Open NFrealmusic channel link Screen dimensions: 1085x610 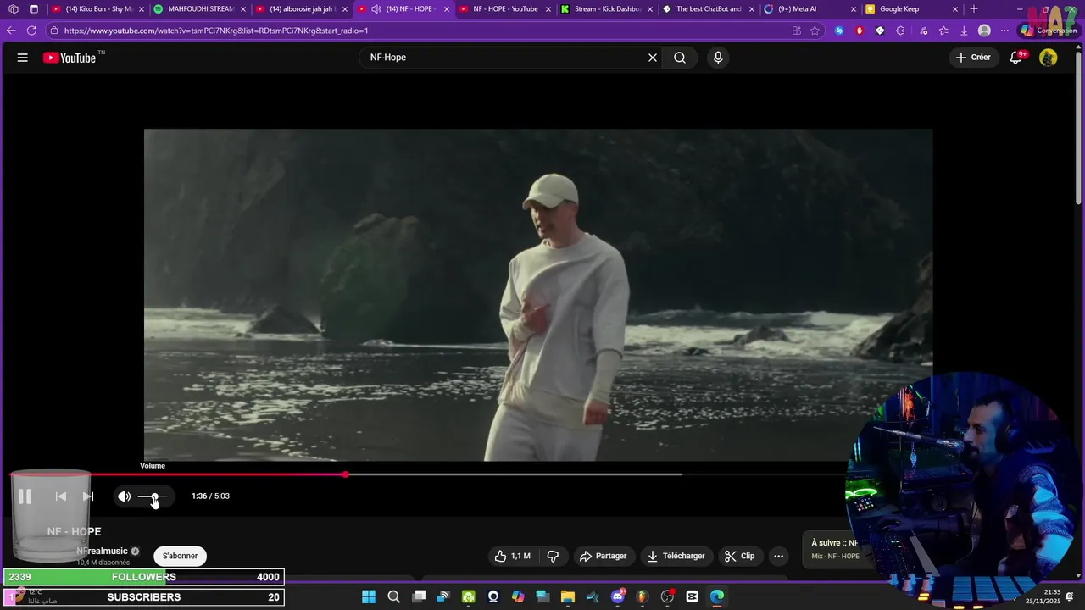(102, 551)
